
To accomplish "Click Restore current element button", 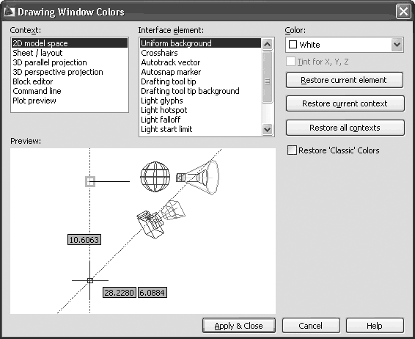I will [x=345, y=80].
